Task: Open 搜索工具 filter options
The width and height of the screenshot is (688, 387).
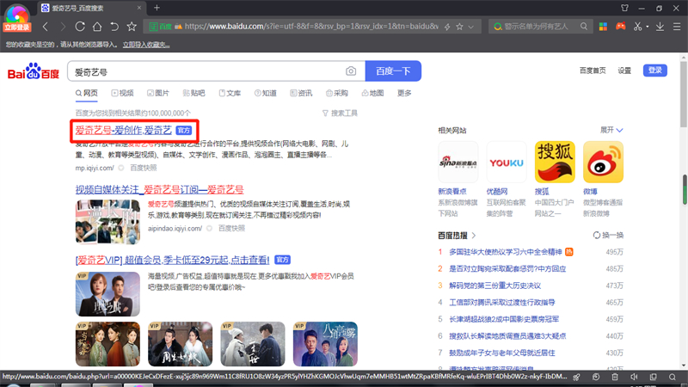Action: coord(340,114)
